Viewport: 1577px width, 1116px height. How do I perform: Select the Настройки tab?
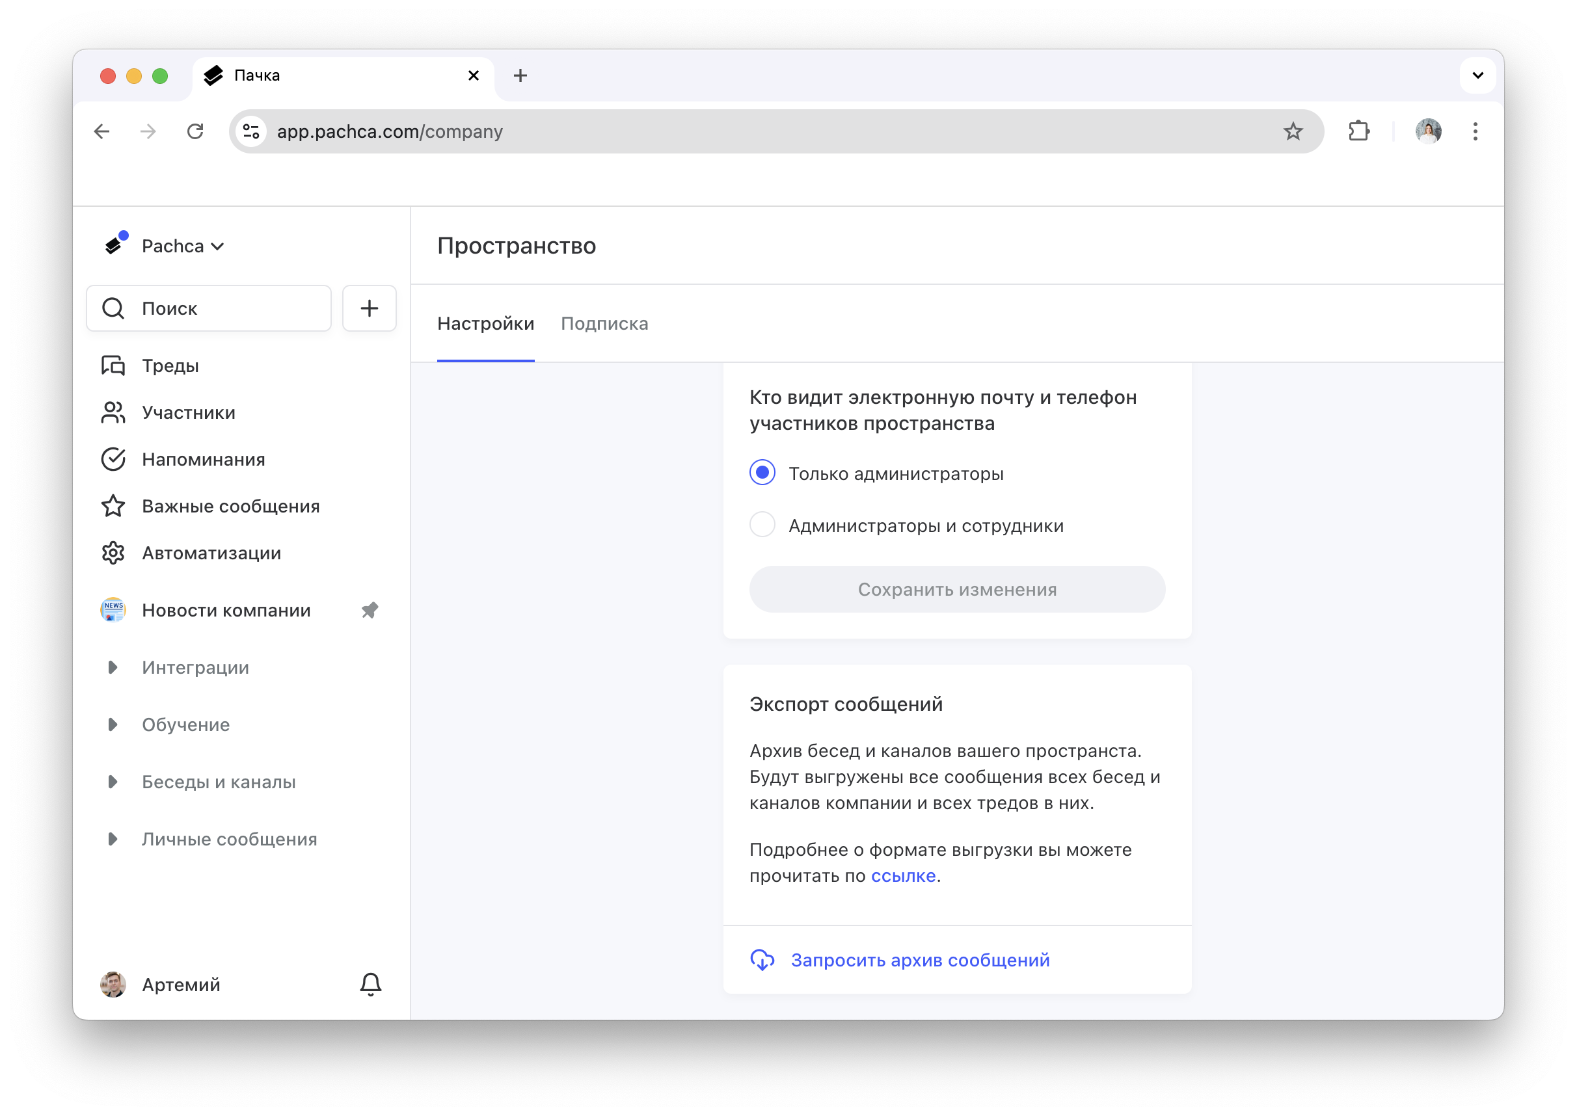pos(485,324)
